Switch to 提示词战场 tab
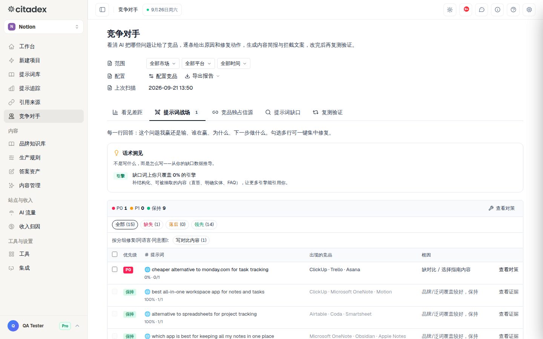Screen dimensions: 543x339 point(177,112)
